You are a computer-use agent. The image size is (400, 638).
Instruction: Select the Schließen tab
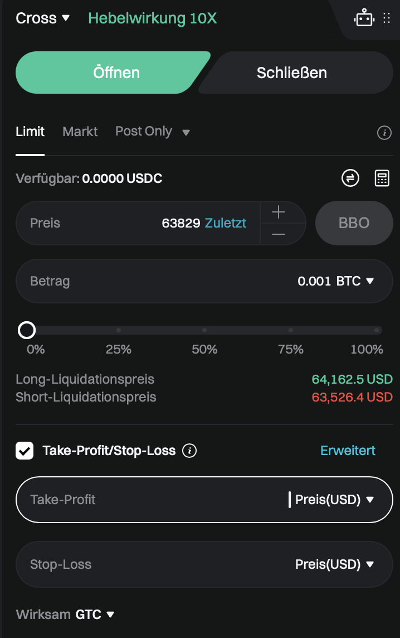click(x=292, y=73)
